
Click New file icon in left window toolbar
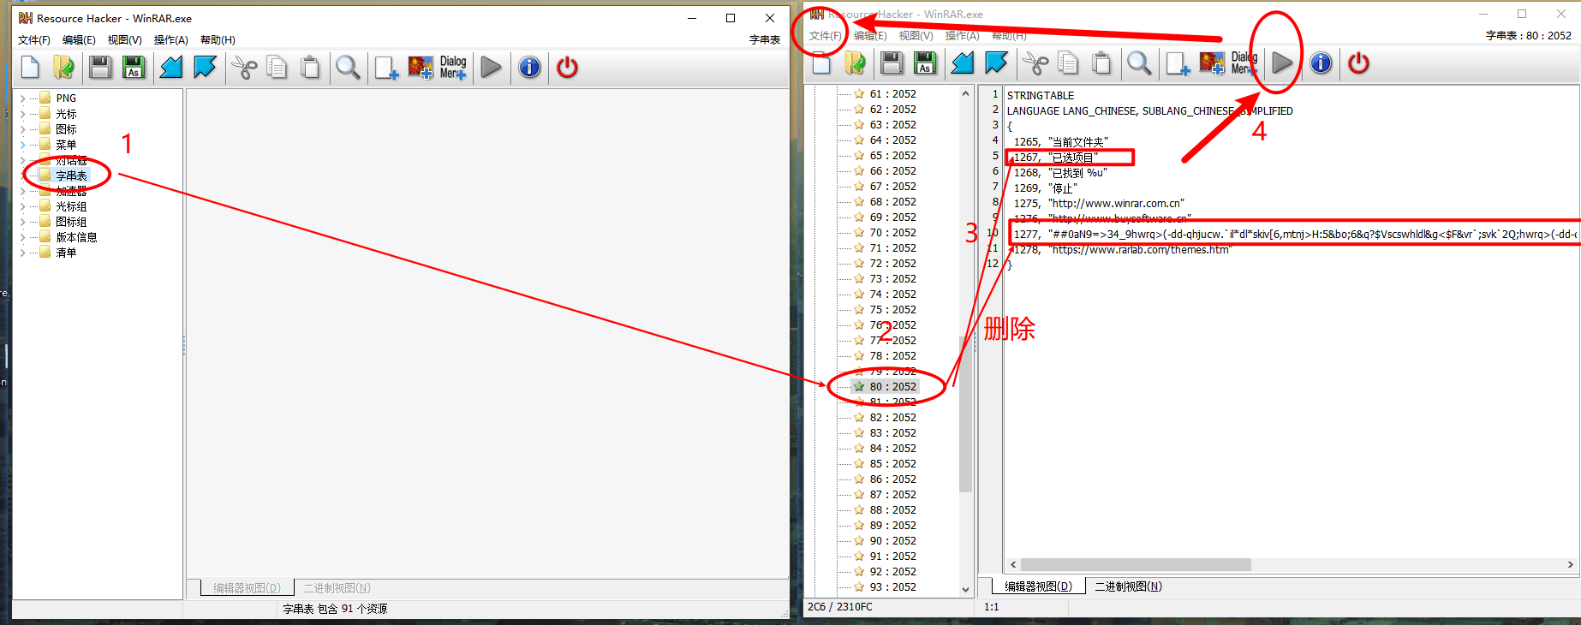point(30,67)
